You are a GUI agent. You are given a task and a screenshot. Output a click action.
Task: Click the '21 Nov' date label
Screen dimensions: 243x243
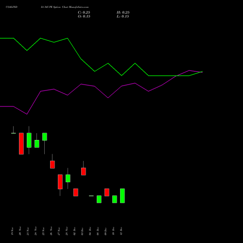tap(28, 231)
